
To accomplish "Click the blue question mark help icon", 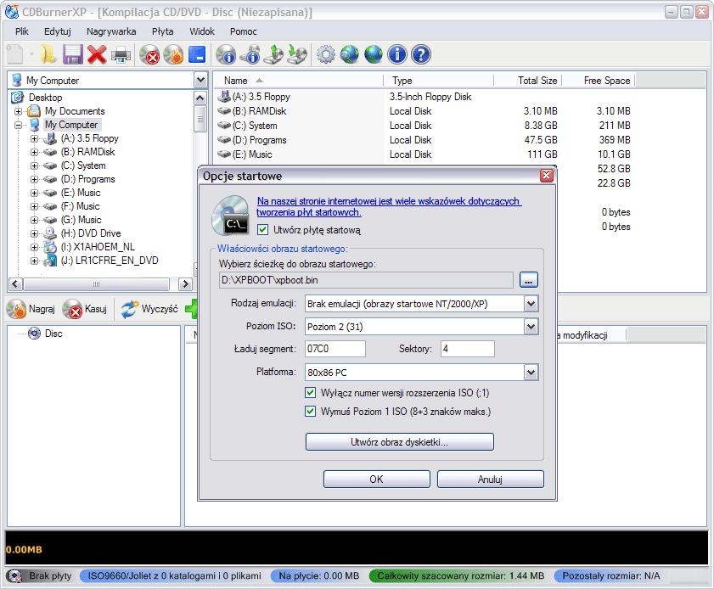I will pos(421,54).
